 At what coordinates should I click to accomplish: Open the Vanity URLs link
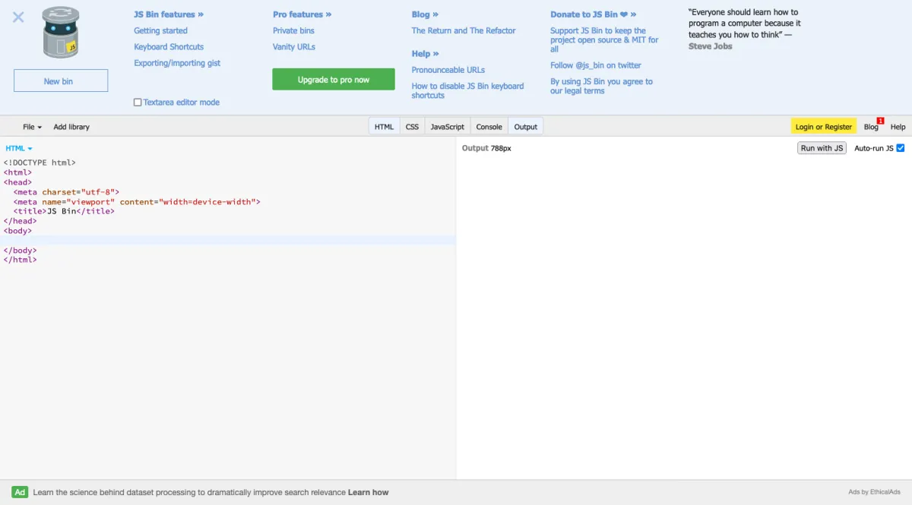click(294, 46)
